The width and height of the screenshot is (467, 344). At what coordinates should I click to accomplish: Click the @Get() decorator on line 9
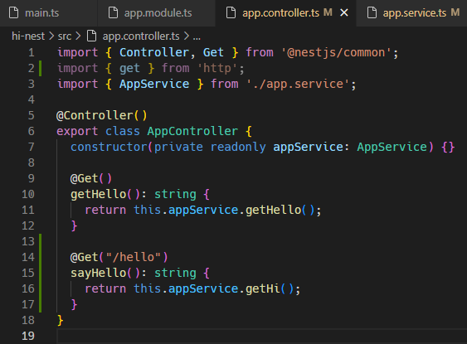point(91,178)
